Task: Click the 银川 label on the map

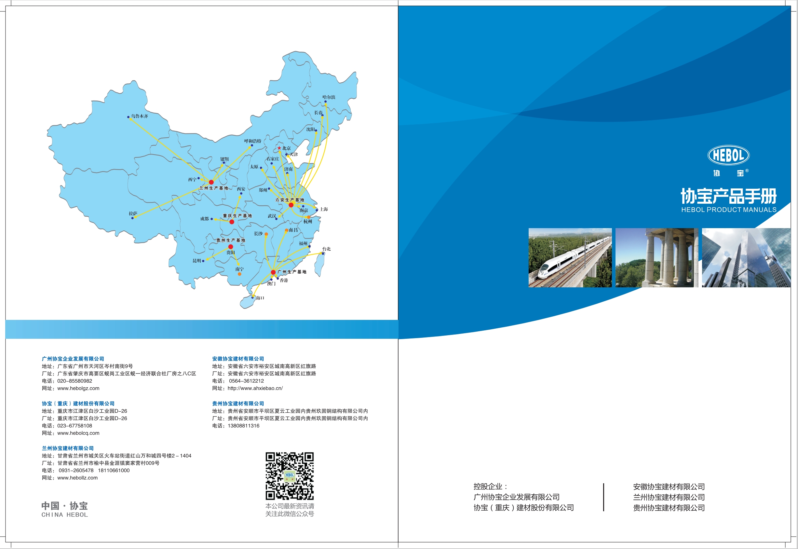Action: [x=224, y=159]
